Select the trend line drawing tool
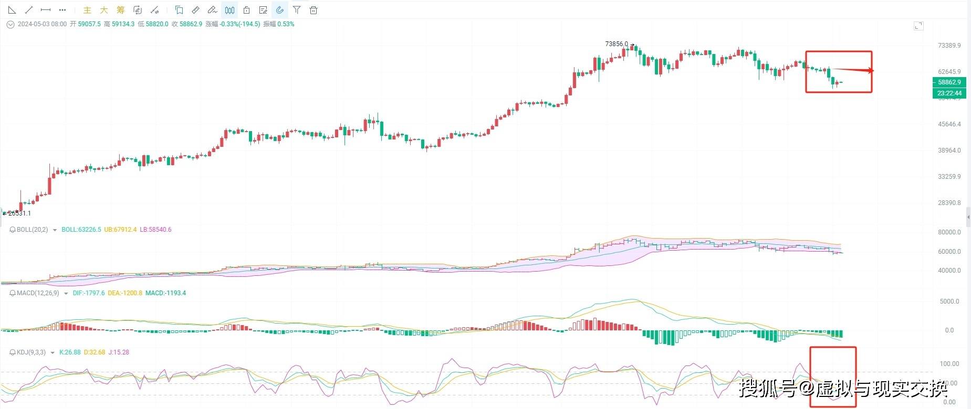971x409 pixels. [29, 10]
